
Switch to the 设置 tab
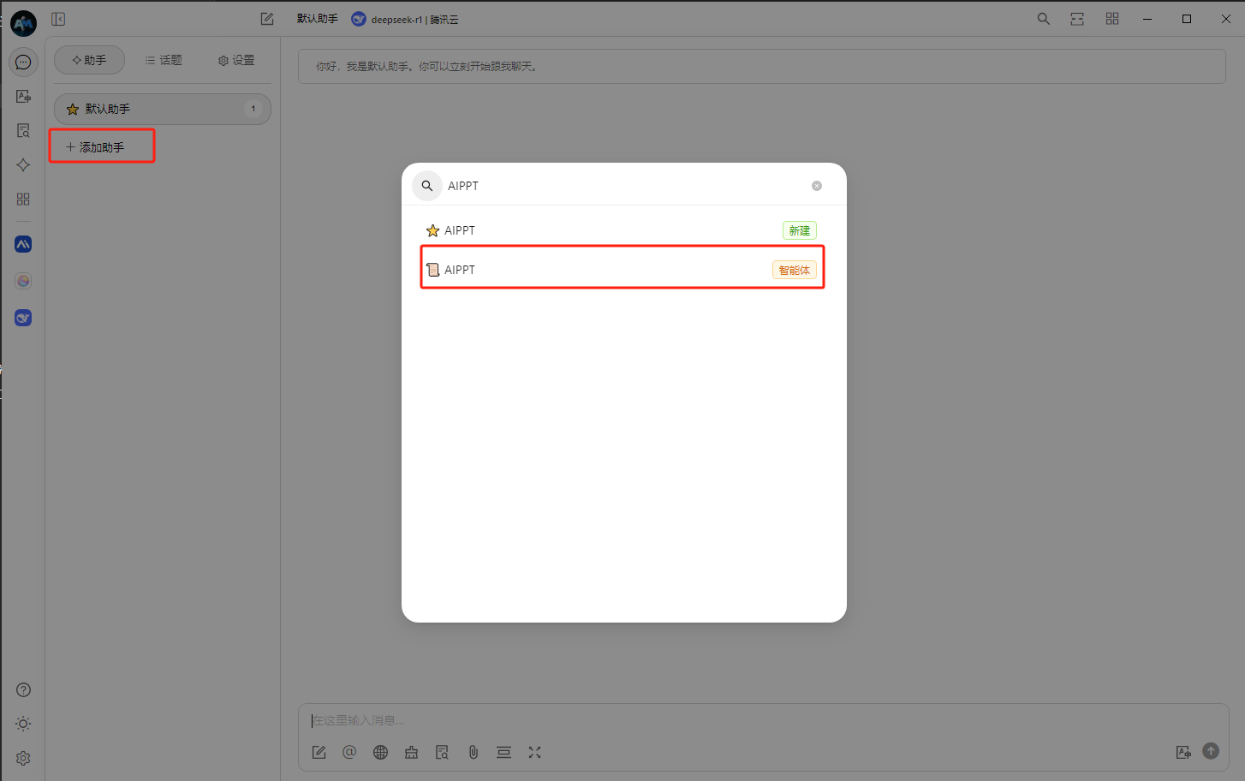pyautogui.click(x=236, y=60)
